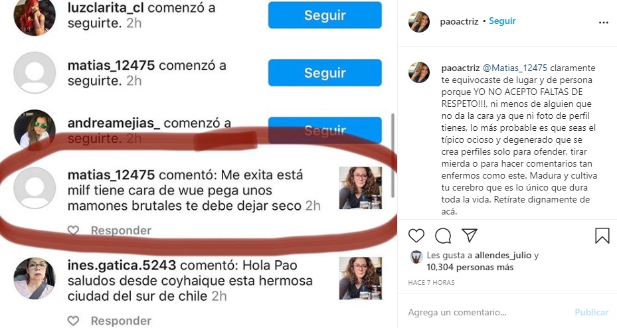The width and height of the screenshot is (617, 328).
Task: Like the ines.gatica.5243 comment heart
Action: [73, 321]
